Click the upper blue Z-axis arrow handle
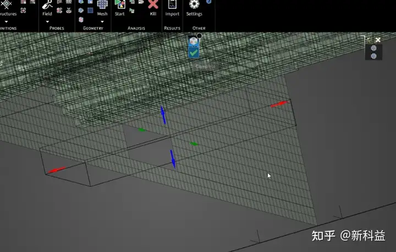Screen dimensions: 396x252 click(163, 114)
